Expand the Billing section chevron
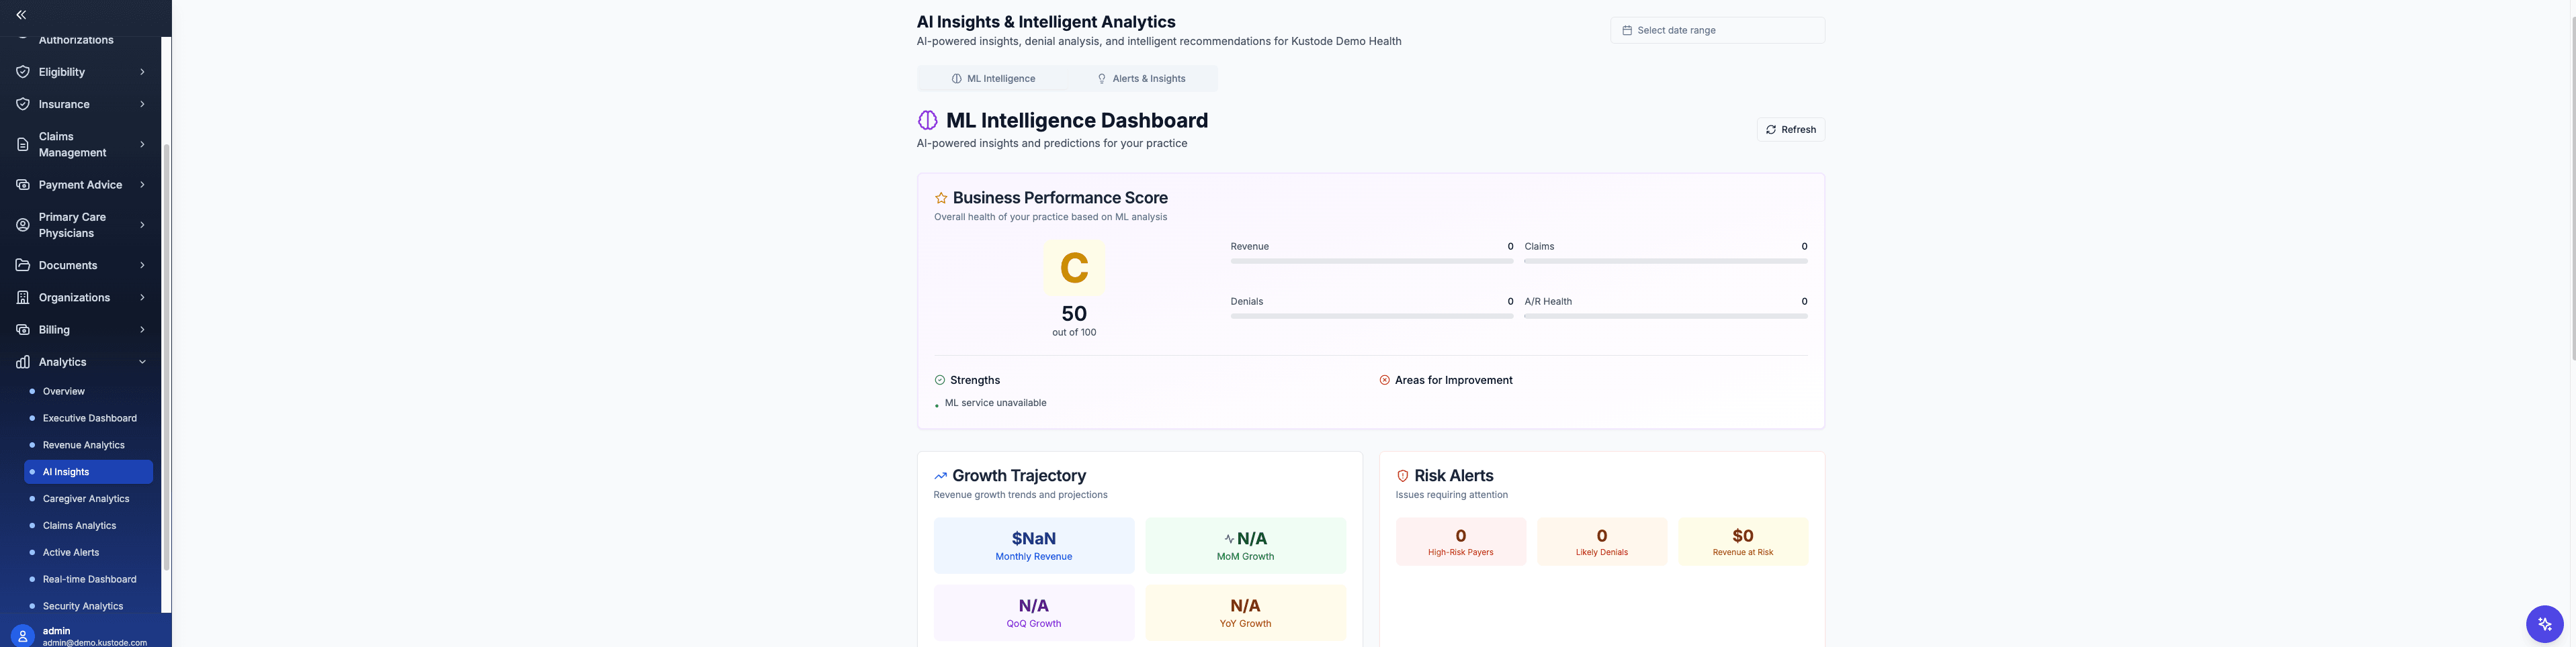 pos(141,328)
